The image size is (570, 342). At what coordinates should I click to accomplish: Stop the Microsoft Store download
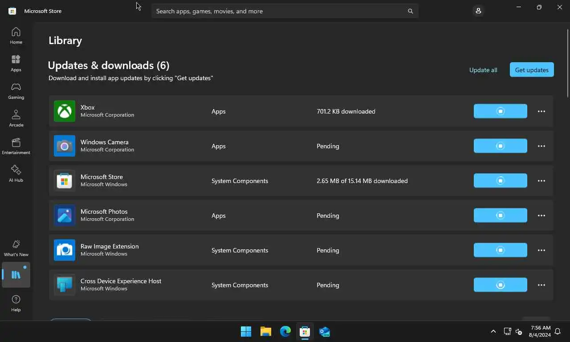click(x=501, y=181)
